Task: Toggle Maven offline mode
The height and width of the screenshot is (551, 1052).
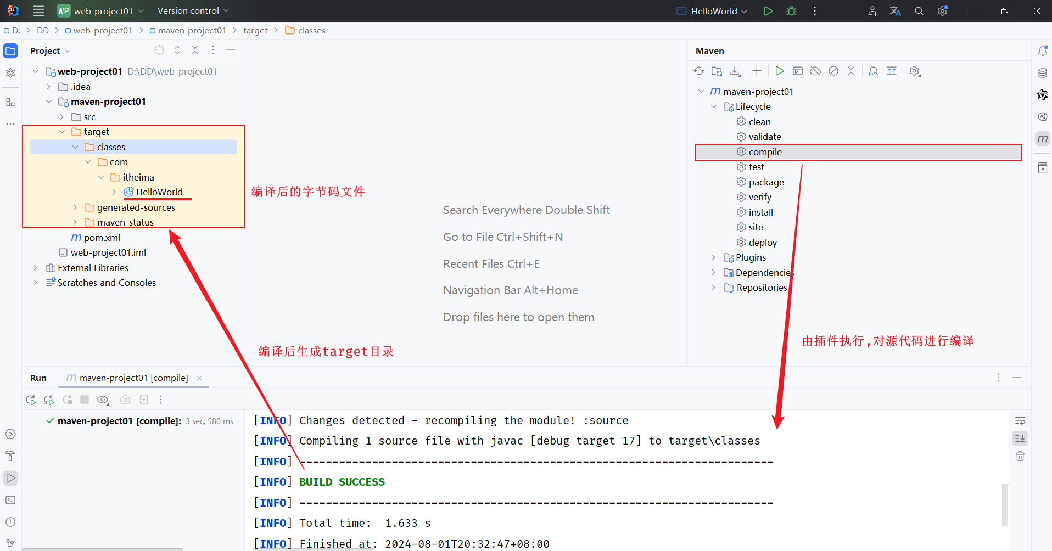Action: tap(815, 71)
